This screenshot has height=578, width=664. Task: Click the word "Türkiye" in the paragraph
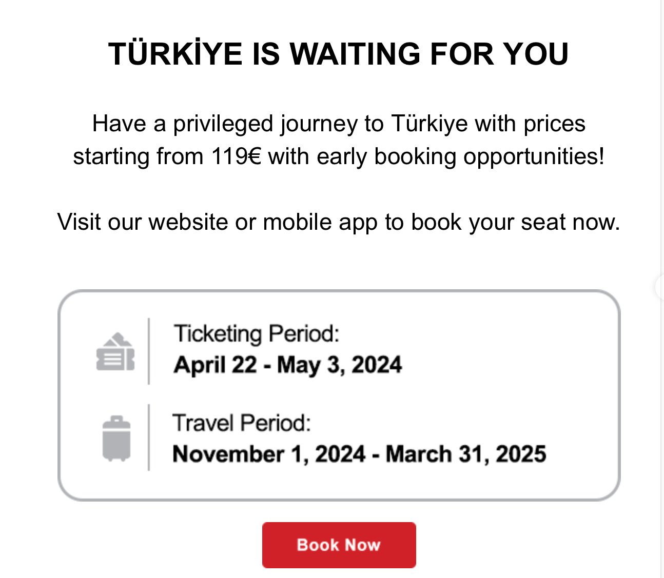(x=429, y=124)
